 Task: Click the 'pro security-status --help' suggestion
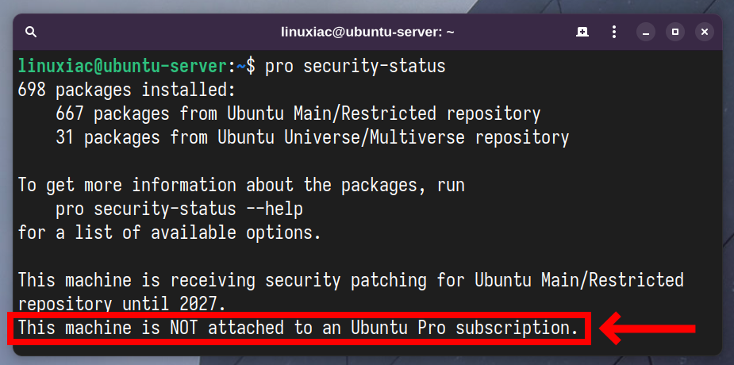[179, 209]
